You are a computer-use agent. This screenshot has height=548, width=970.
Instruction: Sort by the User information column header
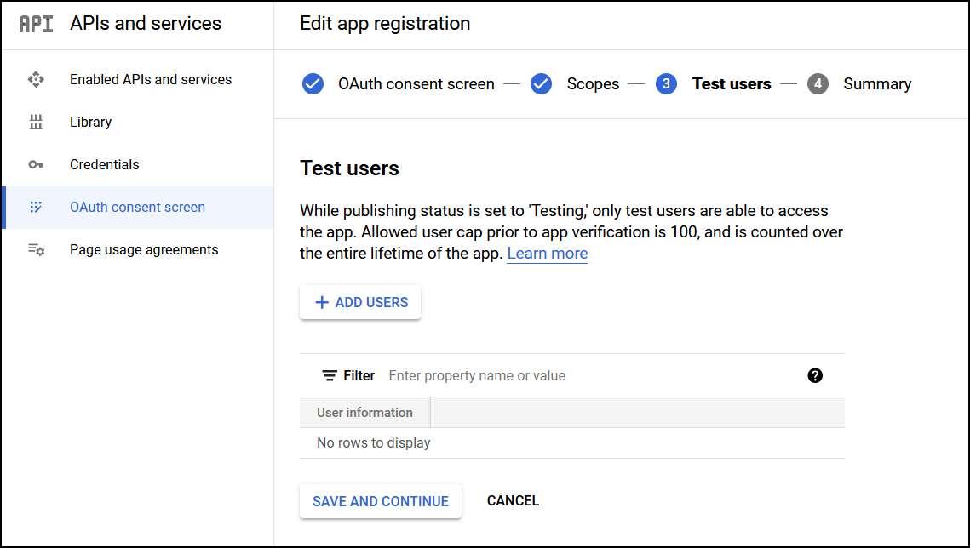click(364, 412)
